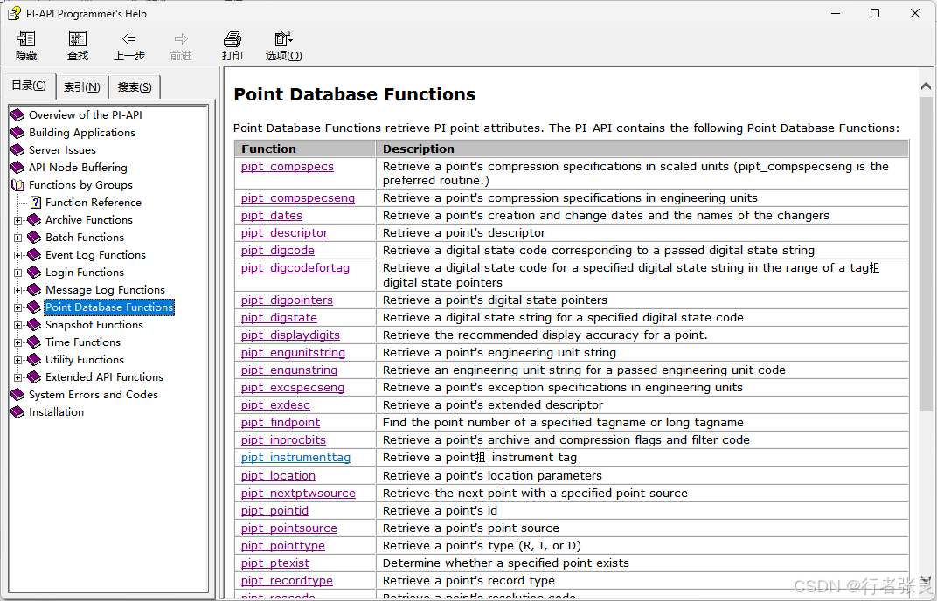Viewport: 937px width, 601px height.
Task: Select Snapshot Functions in the contents tree
Action: (94, 324)
